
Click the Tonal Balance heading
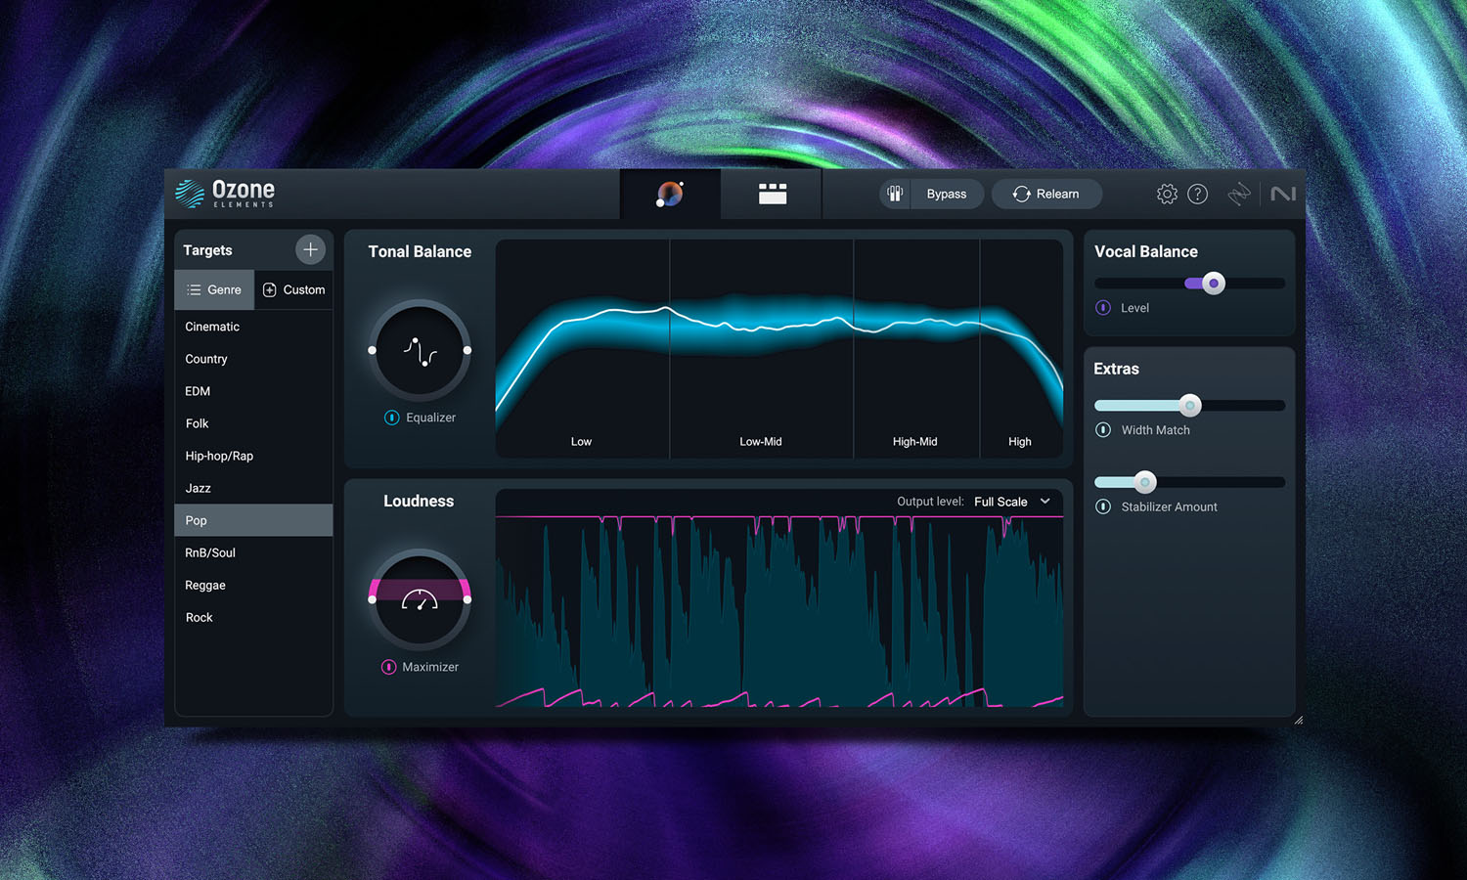click(x=420, y=251)
